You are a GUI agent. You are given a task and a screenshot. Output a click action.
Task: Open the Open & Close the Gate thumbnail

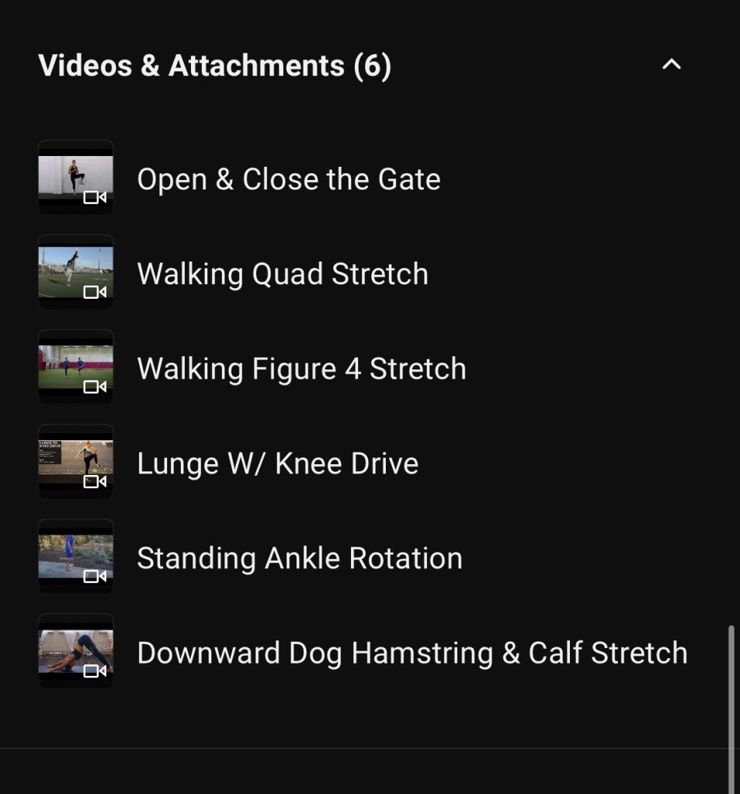(x=75, y=177)
